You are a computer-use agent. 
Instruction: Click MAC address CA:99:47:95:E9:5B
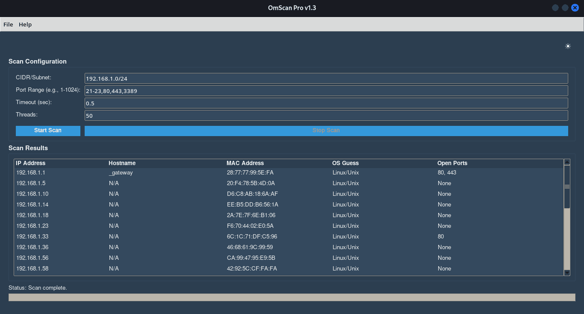click(251, 258)
